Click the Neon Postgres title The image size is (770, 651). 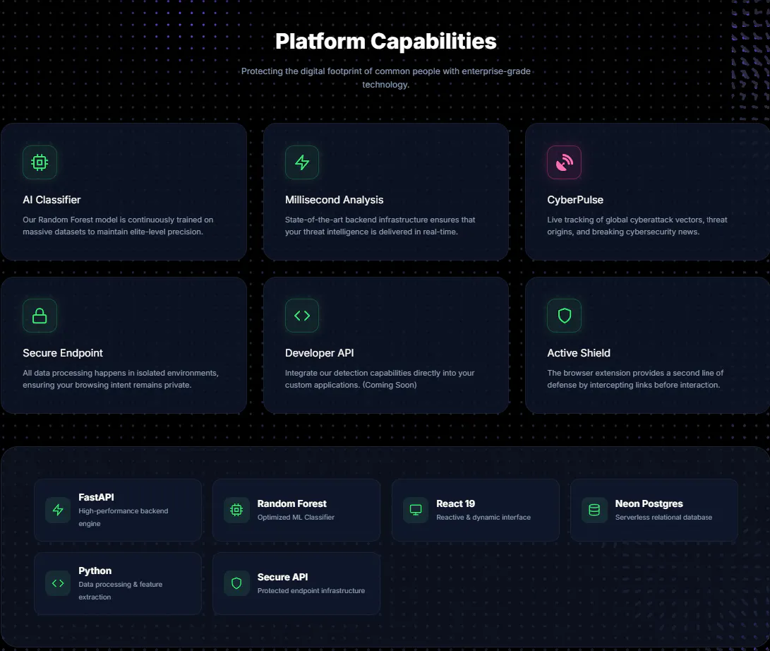pos(649,503)
